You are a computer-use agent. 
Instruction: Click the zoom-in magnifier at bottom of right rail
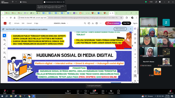click(135, 81)
